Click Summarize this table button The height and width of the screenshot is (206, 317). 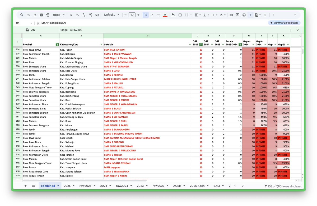[284, 23]
